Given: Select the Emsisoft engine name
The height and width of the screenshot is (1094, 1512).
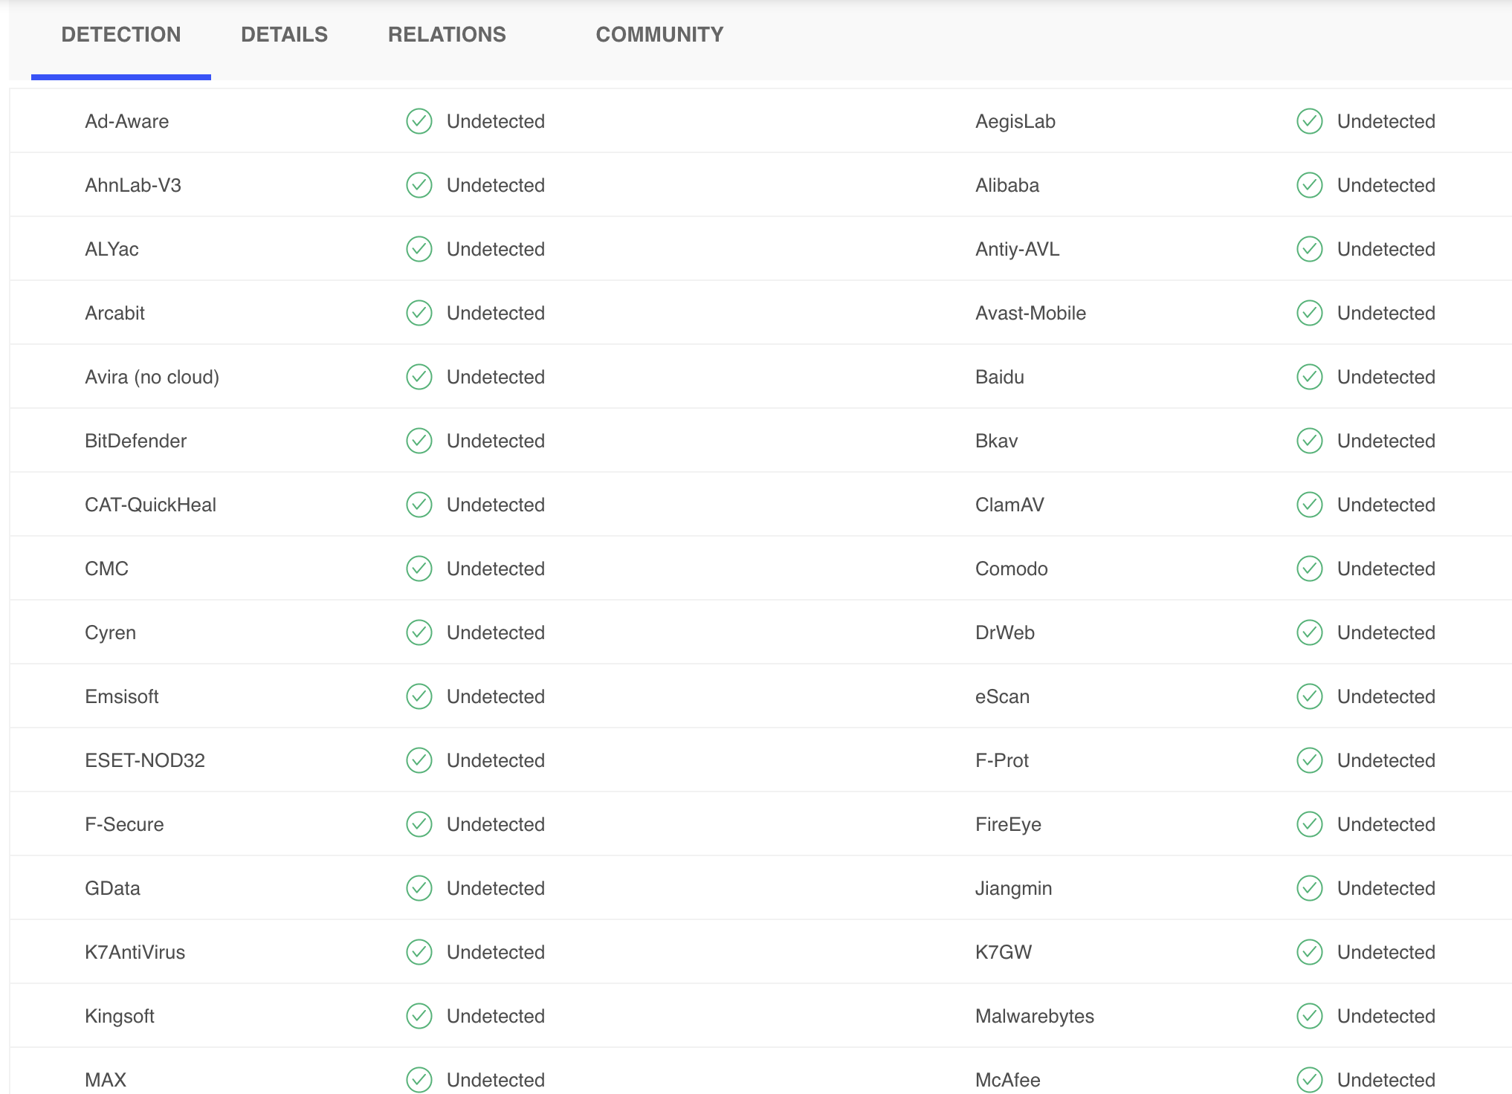Looking at the screenshot, I should (122, 696).
